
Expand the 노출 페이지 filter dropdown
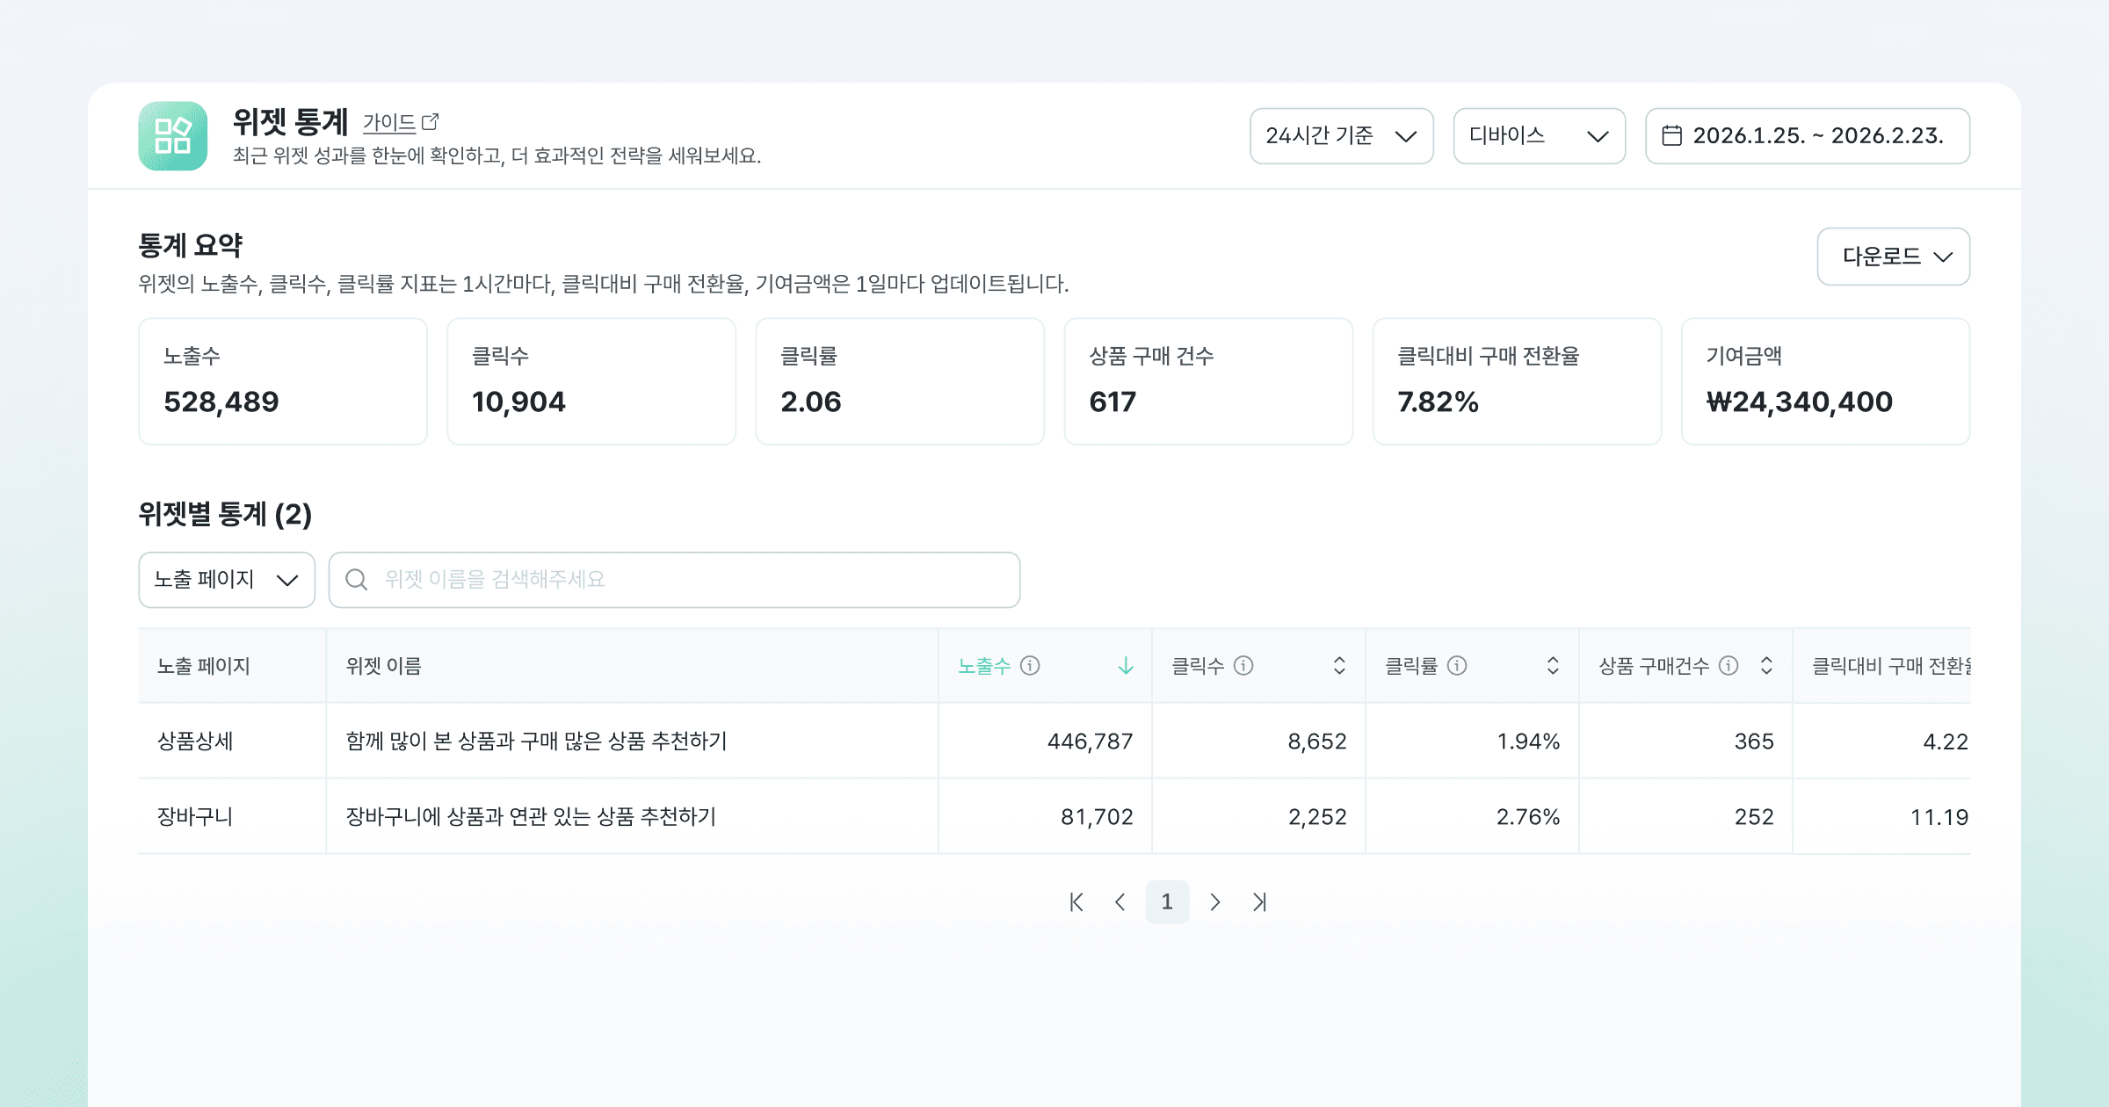[x=227, y=580]
